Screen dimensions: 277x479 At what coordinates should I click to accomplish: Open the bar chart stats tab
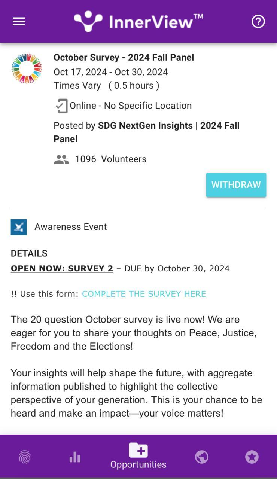tap(75, 457)
